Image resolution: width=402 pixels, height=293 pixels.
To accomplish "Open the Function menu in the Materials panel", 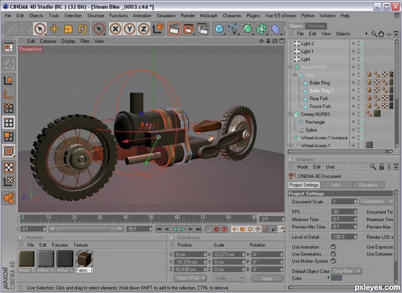I will pyautogui.click(x=60, y=245).
